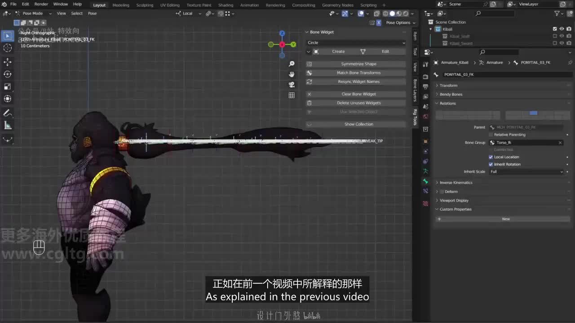The image size is (575, 323).
Task: Add a New custom property
Action: pos(504,219)
